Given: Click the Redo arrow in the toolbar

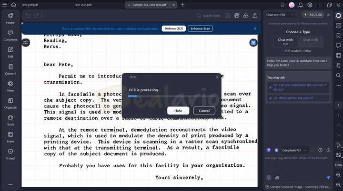Looking at the screenshot, I should point(36,16).
